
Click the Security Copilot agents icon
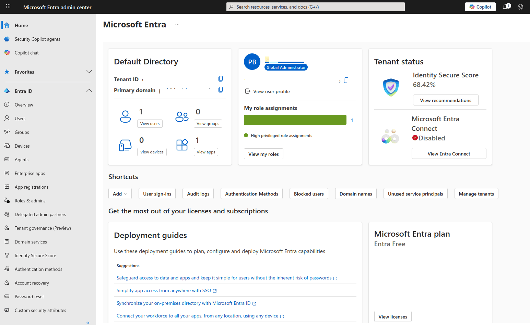pos(7,39)
